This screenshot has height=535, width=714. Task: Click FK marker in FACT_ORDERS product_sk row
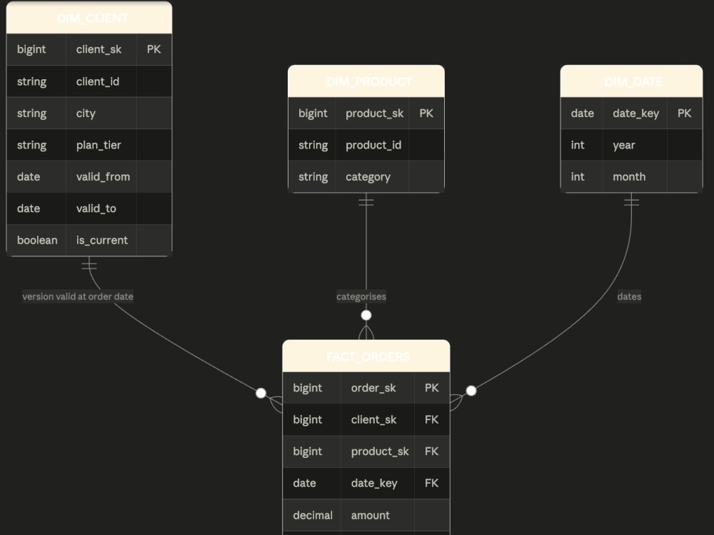tap(432, 451)
